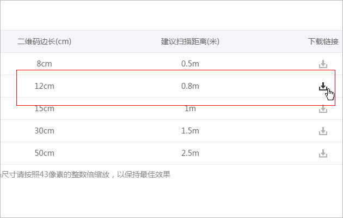The image size is (343, 218).
Task: Download the 12cm QR code
Action: click(323, 86)
